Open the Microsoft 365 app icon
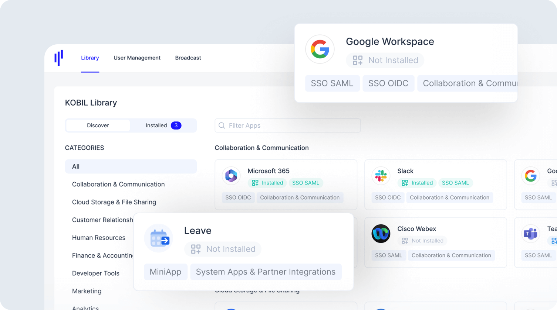557x310 pixels. pyautogui.click(x=231, y=176)
